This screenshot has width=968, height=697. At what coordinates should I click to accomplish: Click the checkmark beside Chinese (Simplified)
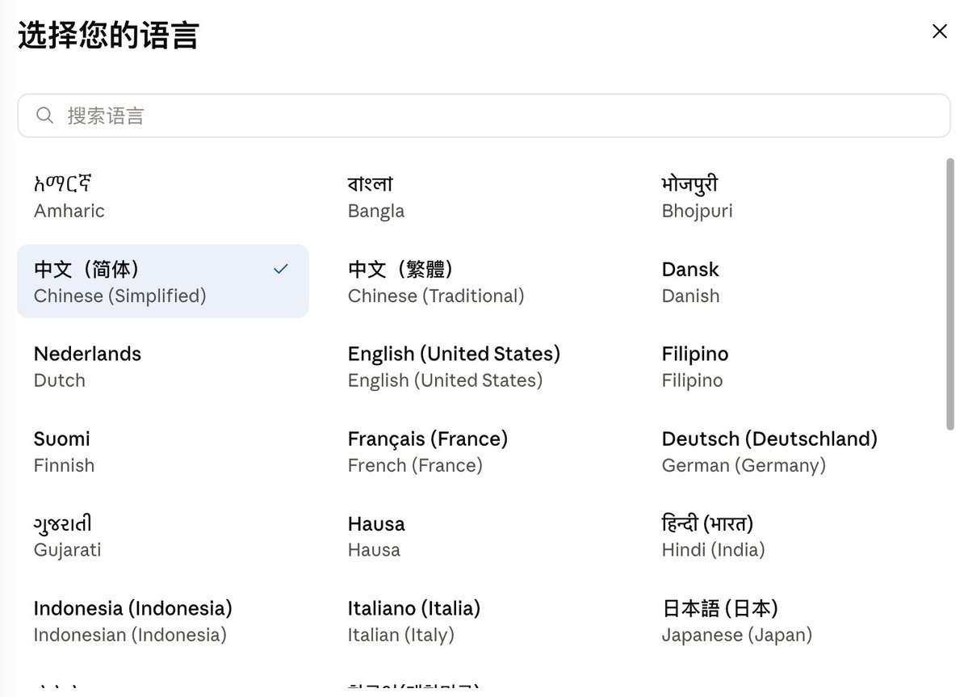tap(281, 269)
